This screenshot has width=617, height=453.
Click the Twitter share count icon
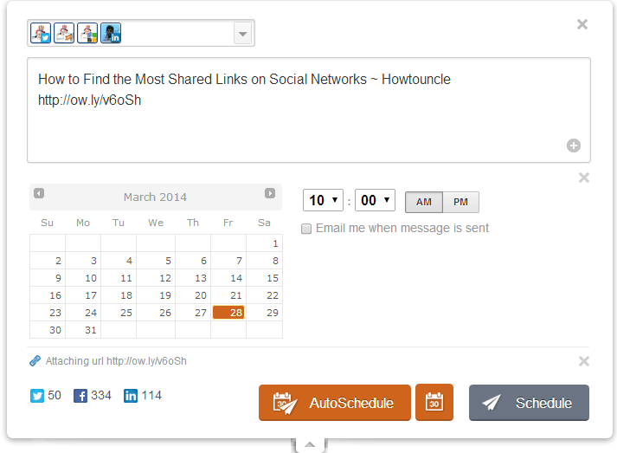coord(37,396)
